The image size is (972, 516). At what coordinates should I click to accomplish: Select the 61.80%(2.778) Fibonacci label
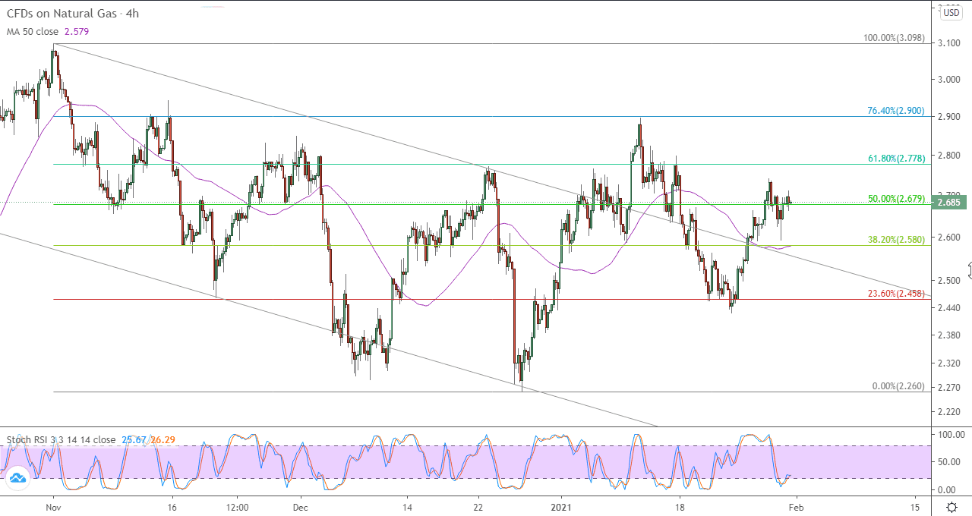(x=896, y=159)
